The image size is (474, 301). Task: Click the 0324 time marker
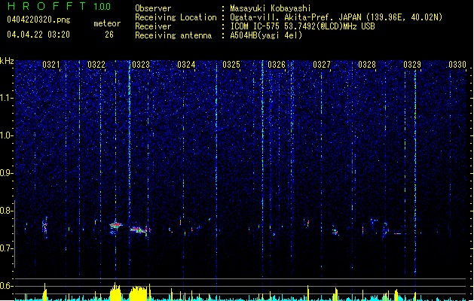coord(186,65)
